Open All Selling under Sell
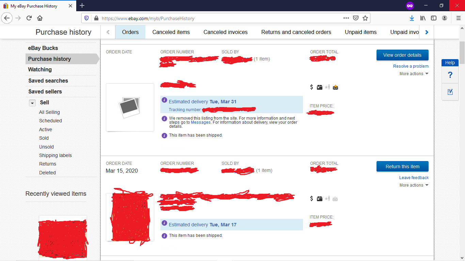Viewport: 465px width, 261px height. tap(49, 112)
